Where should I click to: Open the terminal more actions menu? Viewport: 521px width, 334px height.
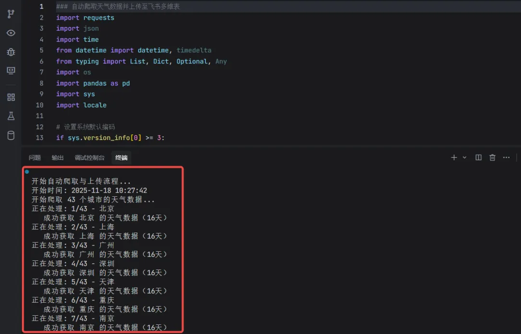[507, 157]
